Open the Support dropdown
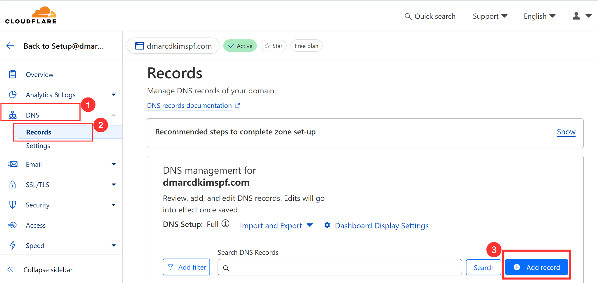 (x=490, y=16)
